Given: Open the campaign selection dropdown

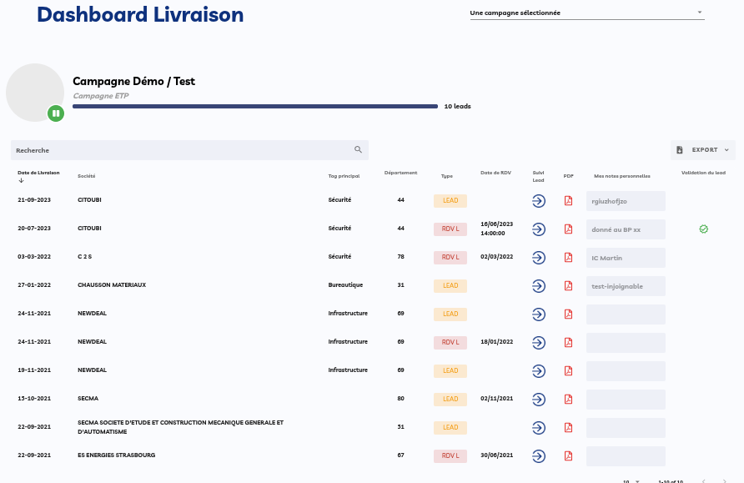Looking at the screenshot, I should (x=587, y=13).
